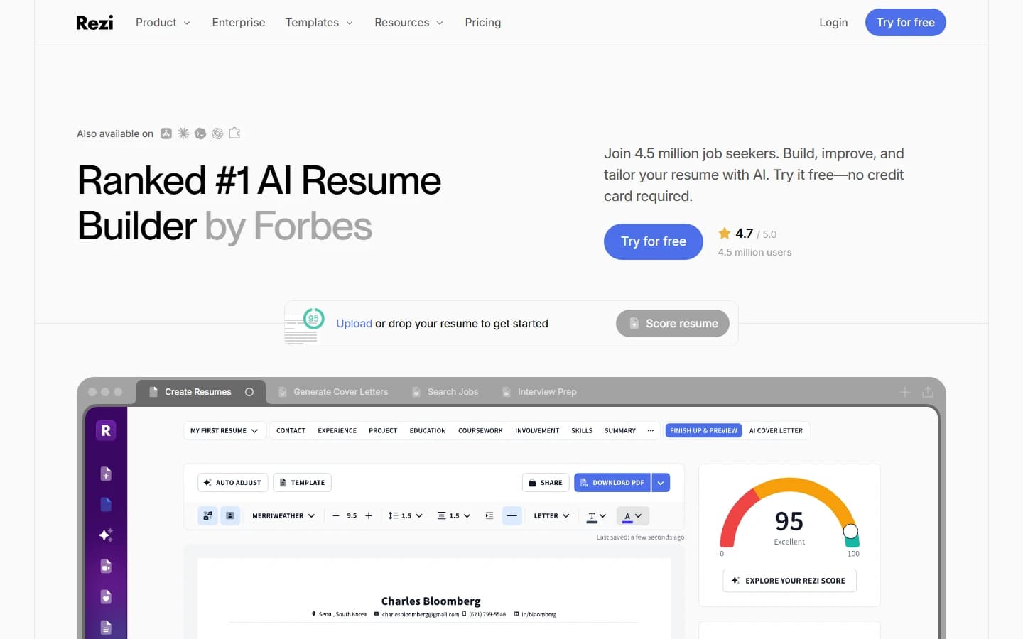Screen dimensions: 1023x639
Task: Click the App Store icon beside Also available on
Action: [x=166, y=133]
